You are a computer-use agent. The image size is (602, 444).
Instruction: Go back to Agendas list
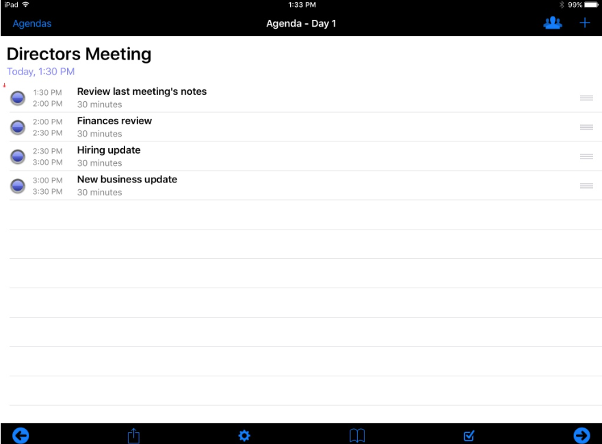click(32, 23)
